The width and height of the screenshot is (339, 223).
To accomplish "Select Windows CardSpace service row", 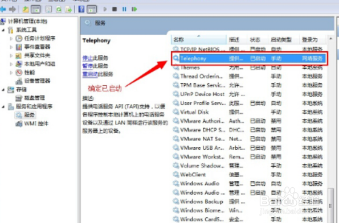I will pos(248,219).
